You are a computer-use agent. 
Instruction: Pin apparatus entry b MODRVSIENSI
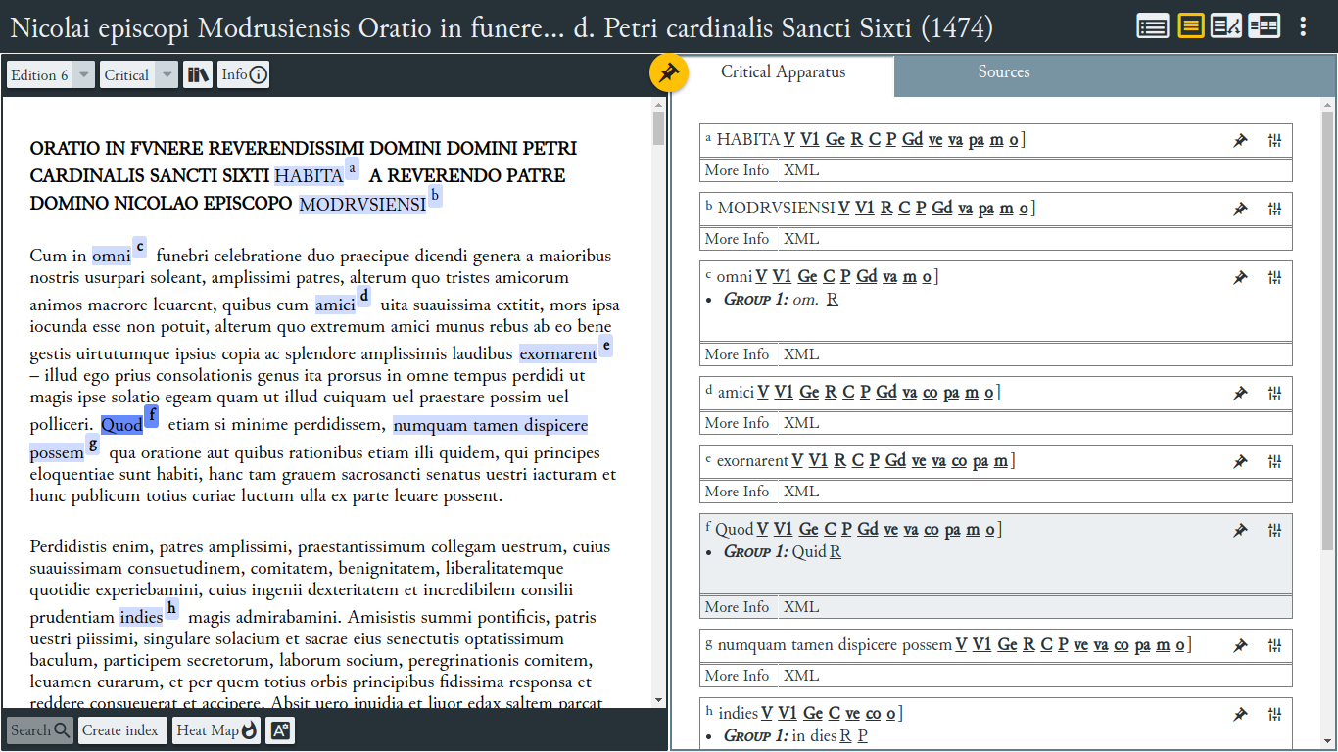point(1240,209)
